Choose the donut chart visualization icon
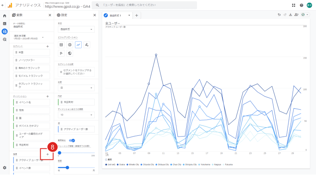Viewport: 316px width, 177px height. pos(70,45)
